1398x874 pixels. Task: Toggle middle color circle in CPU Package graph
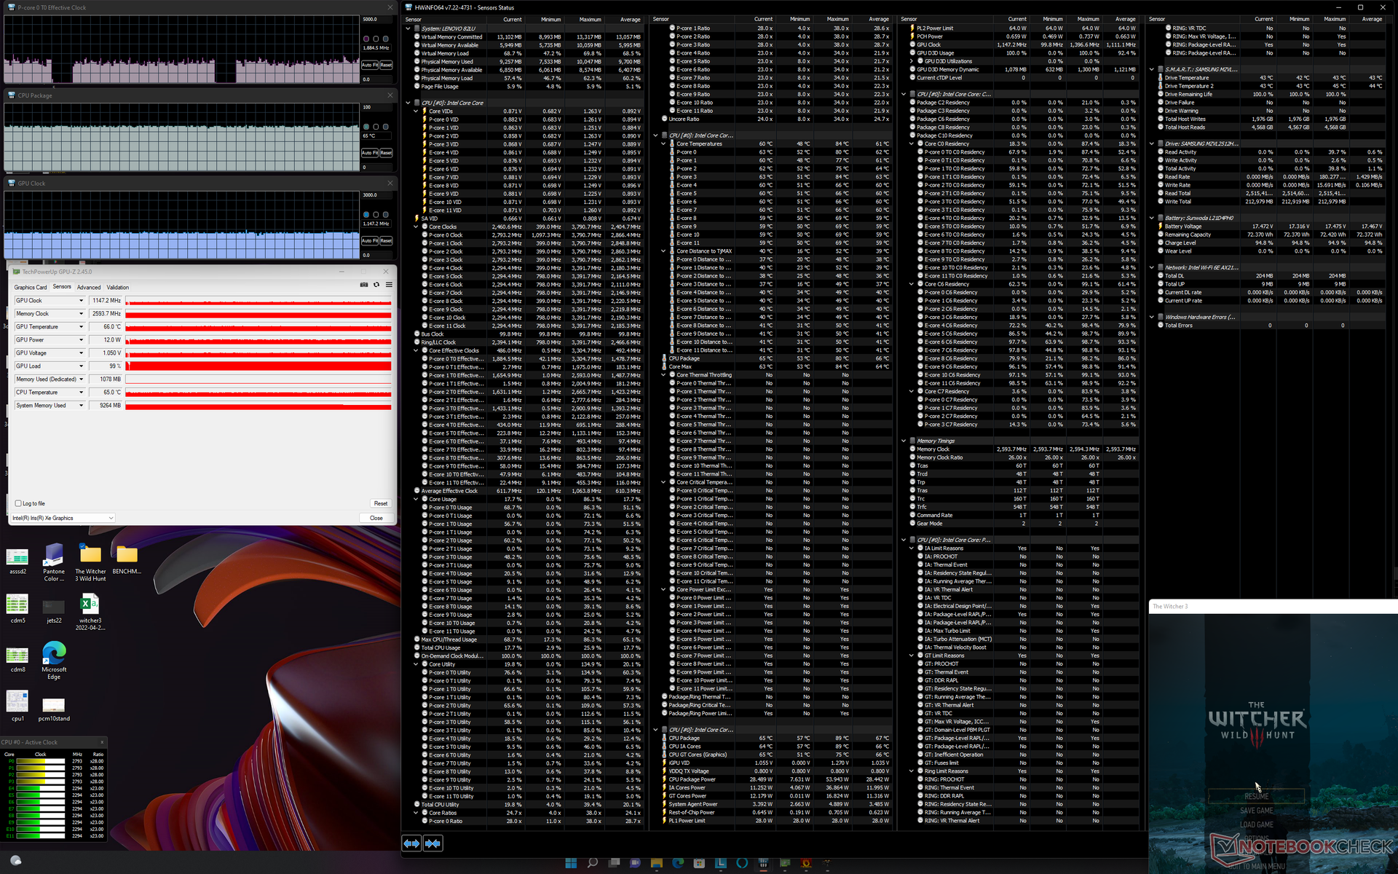[x=376, y=127]
